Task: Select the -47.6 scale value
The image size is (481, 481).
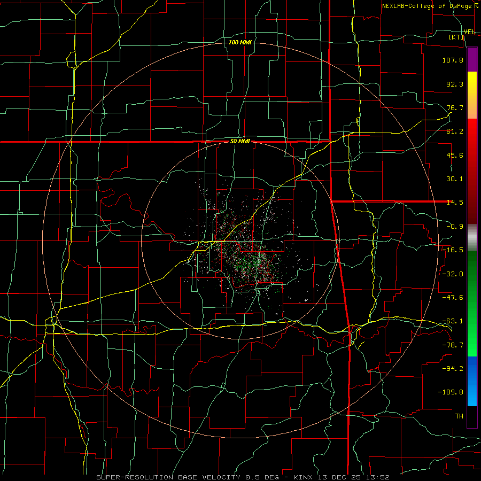Action: pos(453,298)
